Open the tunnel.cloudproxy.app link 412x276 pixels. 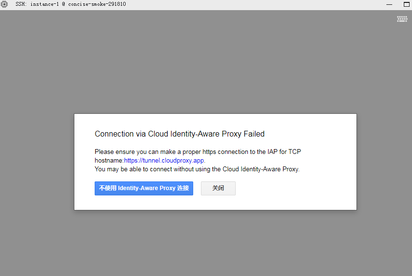click(164, 161)
